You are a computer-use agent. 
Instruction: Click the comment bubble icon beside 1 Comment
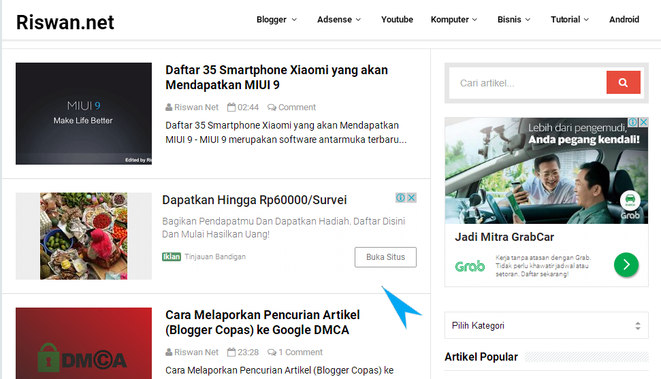(272, 352)
